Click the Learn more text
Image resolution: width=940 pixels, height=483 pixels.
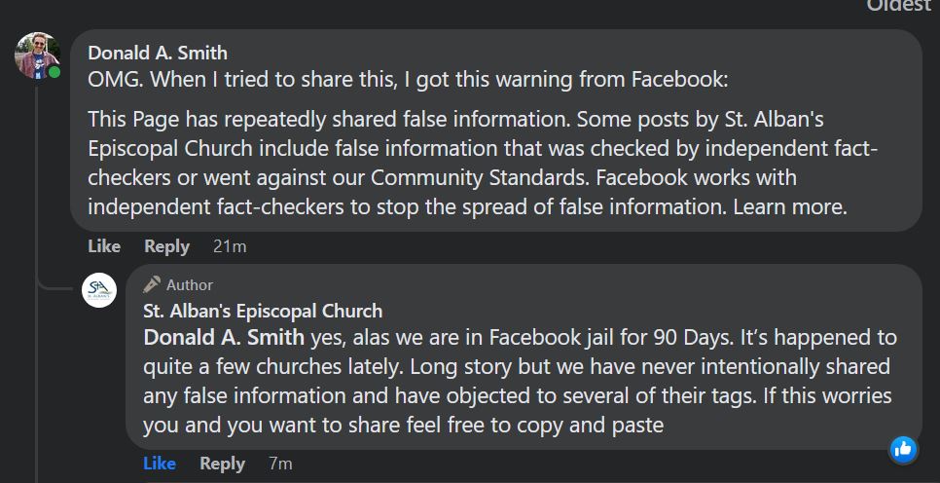790,207
